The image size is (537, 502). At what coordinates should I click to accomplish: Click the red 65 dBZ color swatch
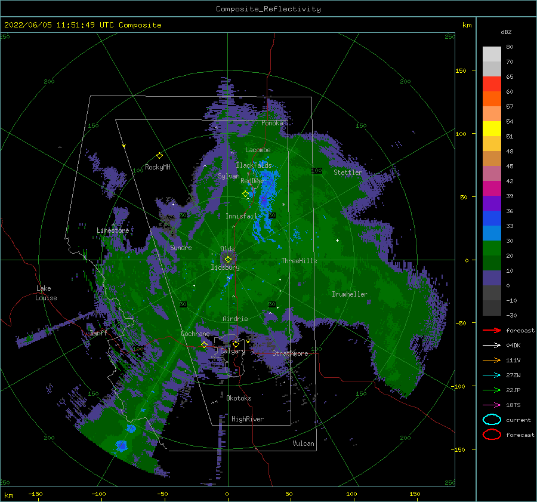[x=492, y=84]
